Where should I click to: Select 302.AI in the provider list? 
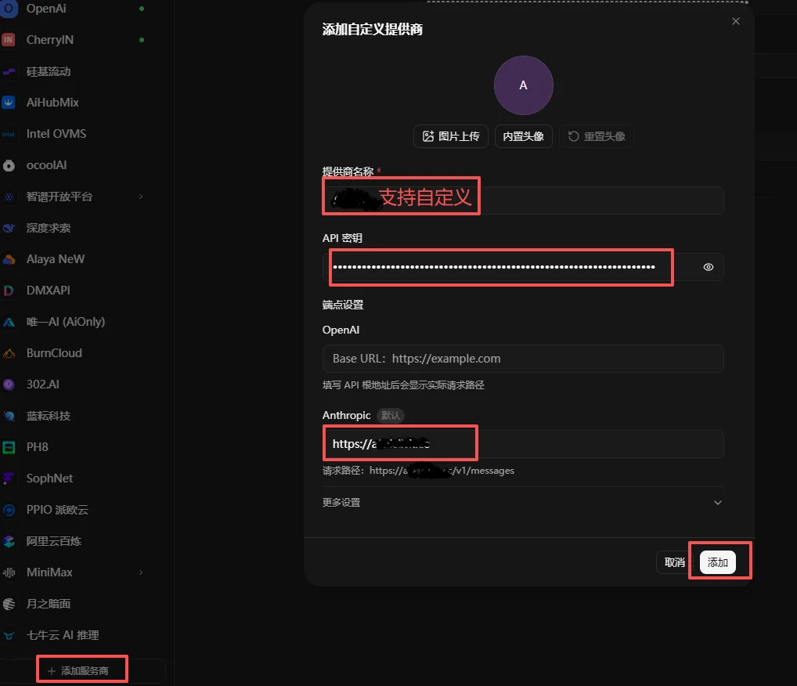point(43,385)
